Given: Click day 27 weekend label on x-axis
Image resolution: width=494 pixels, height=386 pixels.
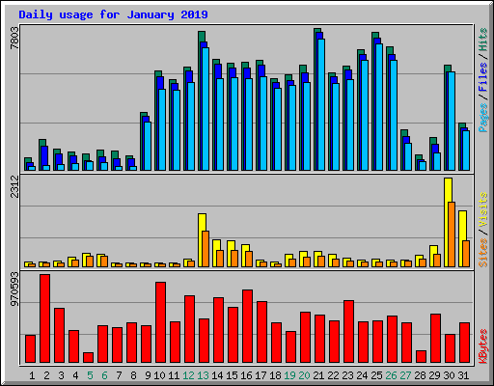Looking at the screenshot, I should point(405,375).
